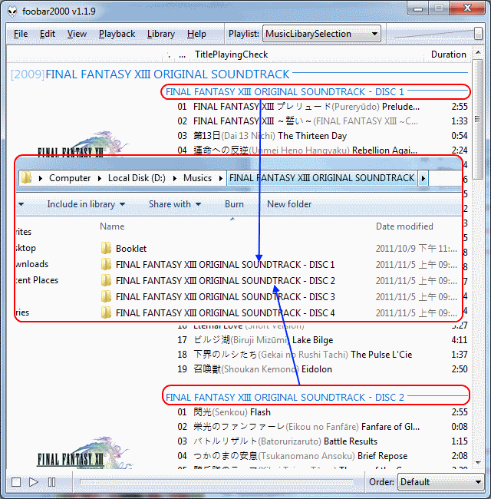Click New folder in Explorer toolbar

click(289, 204)
